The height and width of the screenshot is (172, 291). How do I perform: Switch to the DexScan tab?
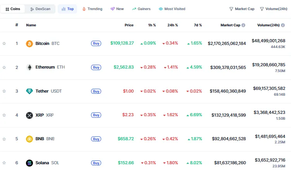[41, 9]
